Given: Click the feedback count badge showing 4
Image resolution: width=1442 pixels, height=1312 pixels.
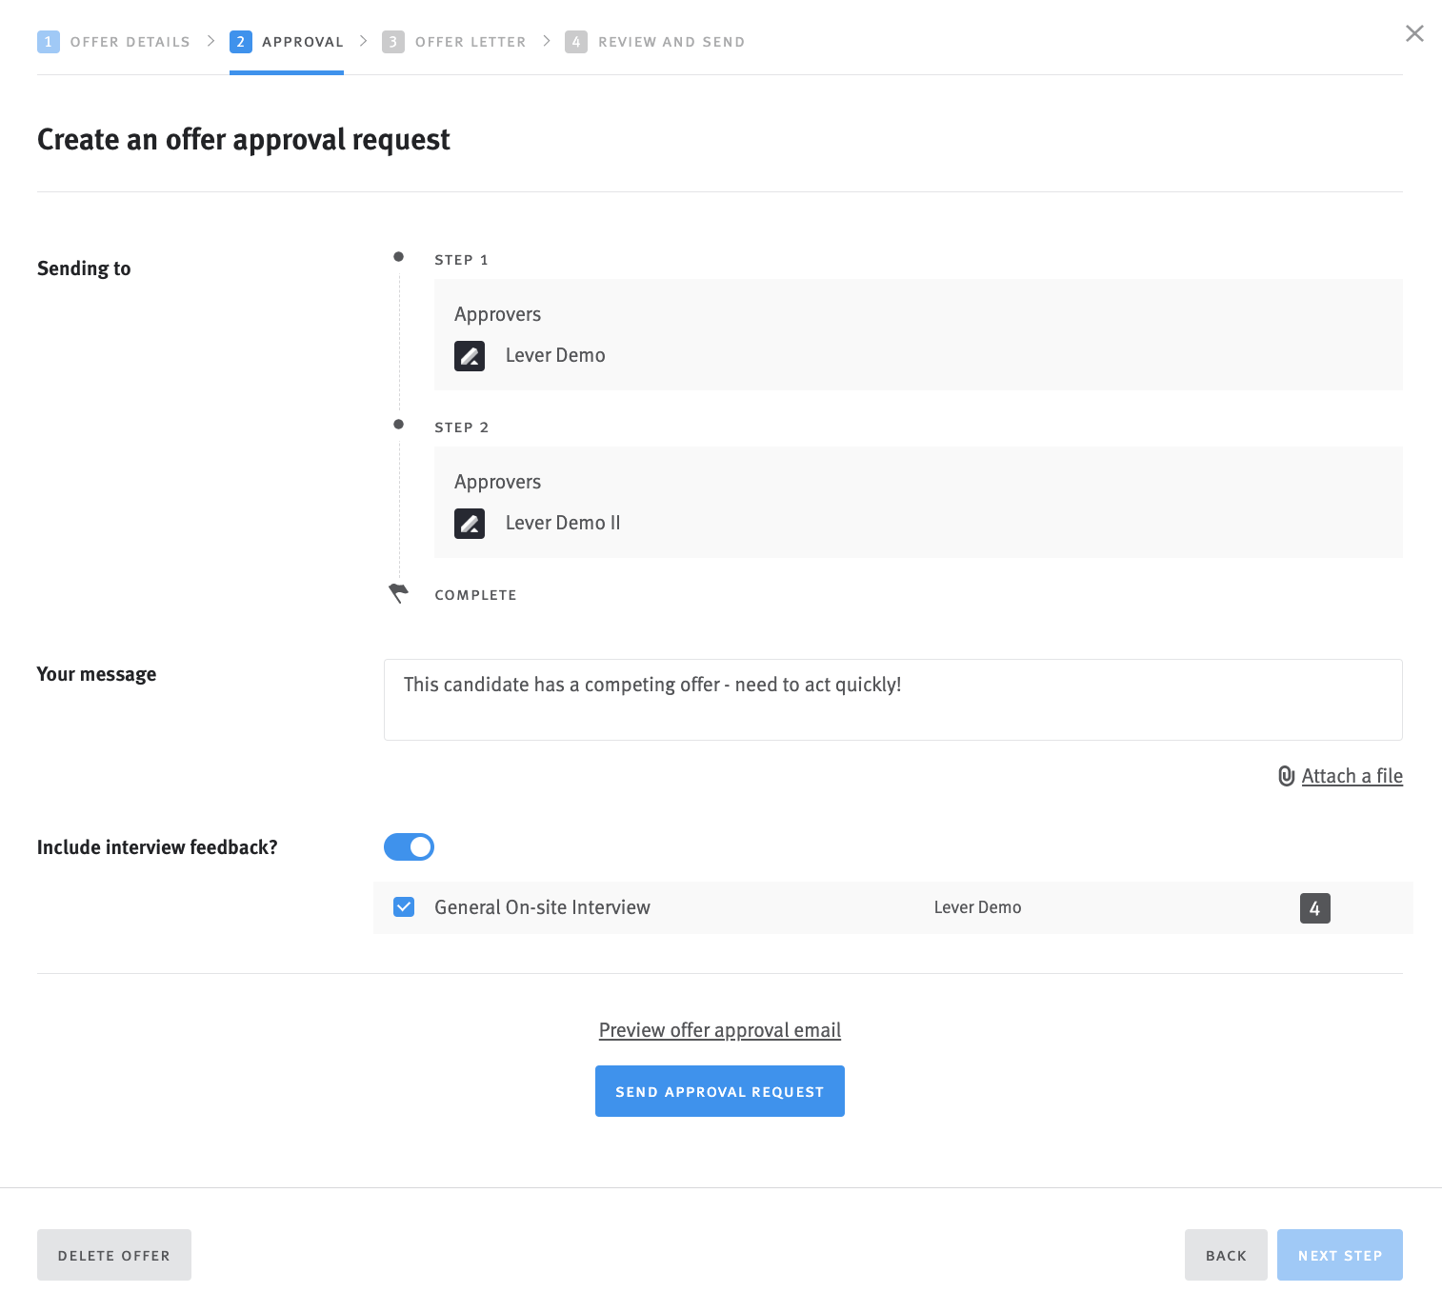Looking at the screenshot, I should click(1314, 908).
